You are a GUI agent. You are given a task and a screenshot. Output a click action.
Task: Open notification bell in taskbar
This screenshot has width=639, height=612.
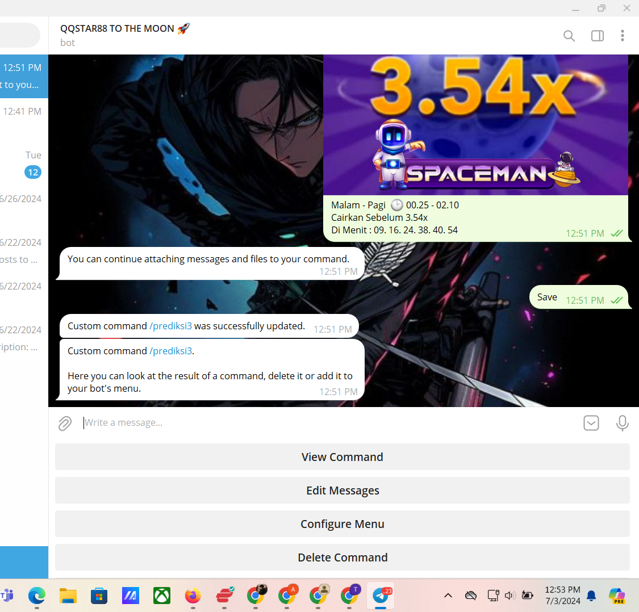point(591,596)
